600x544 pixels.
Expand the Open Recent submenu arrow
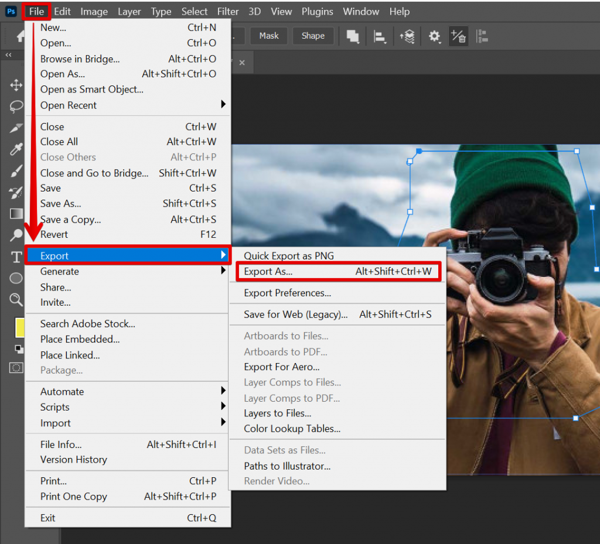coord(223,105)
